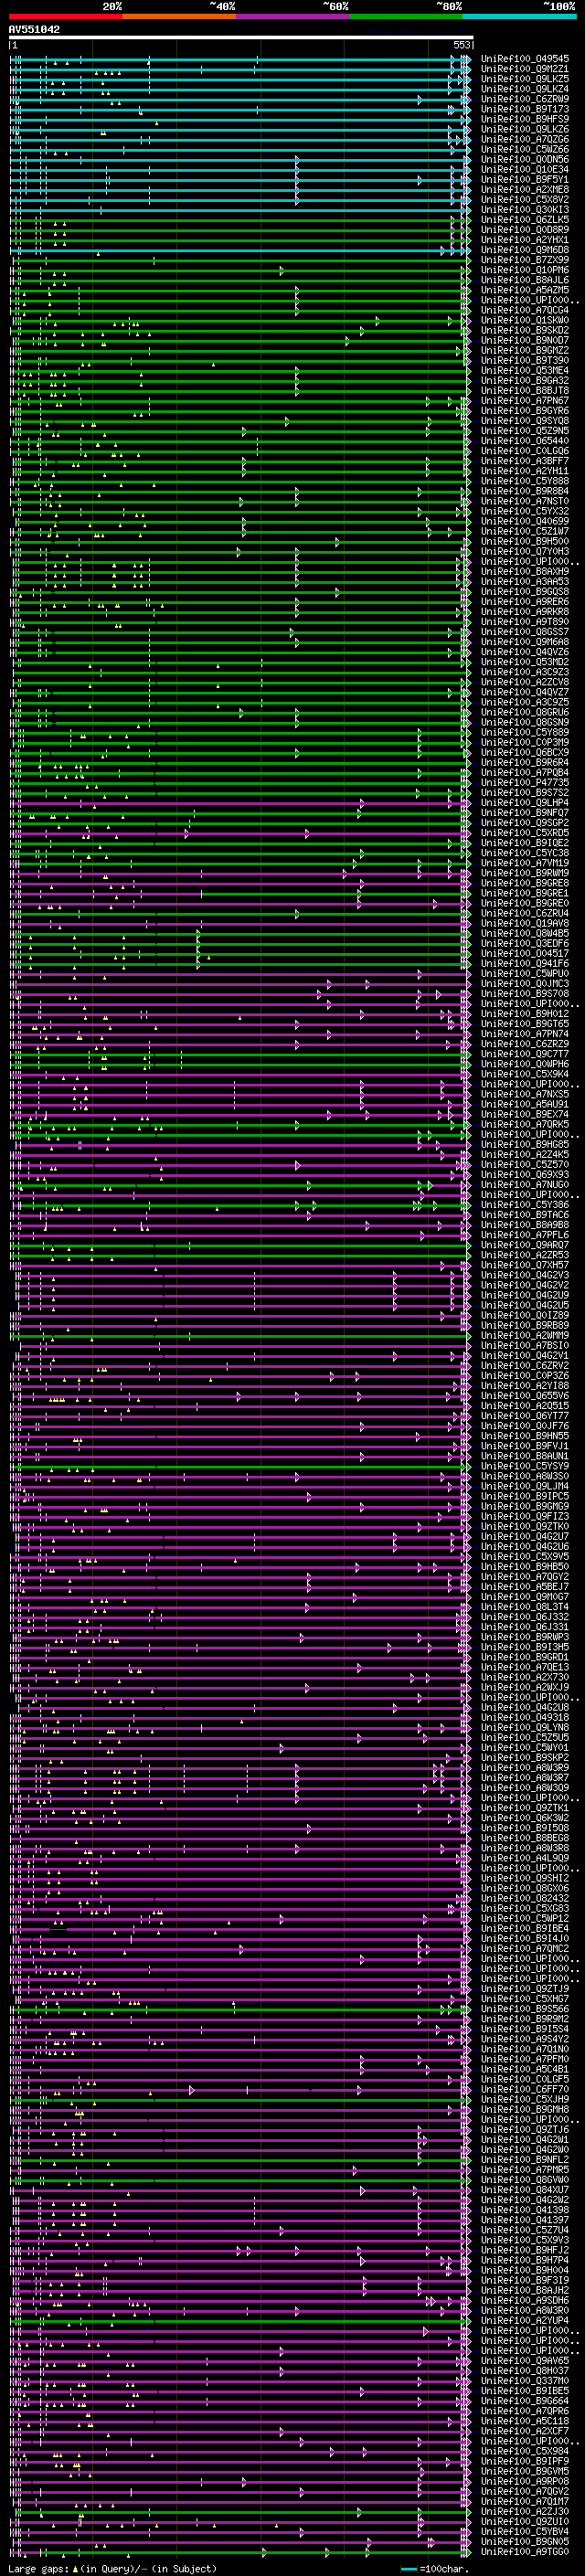Open hit UniRef100_Q7XH57

click(x=525, y=1264)
